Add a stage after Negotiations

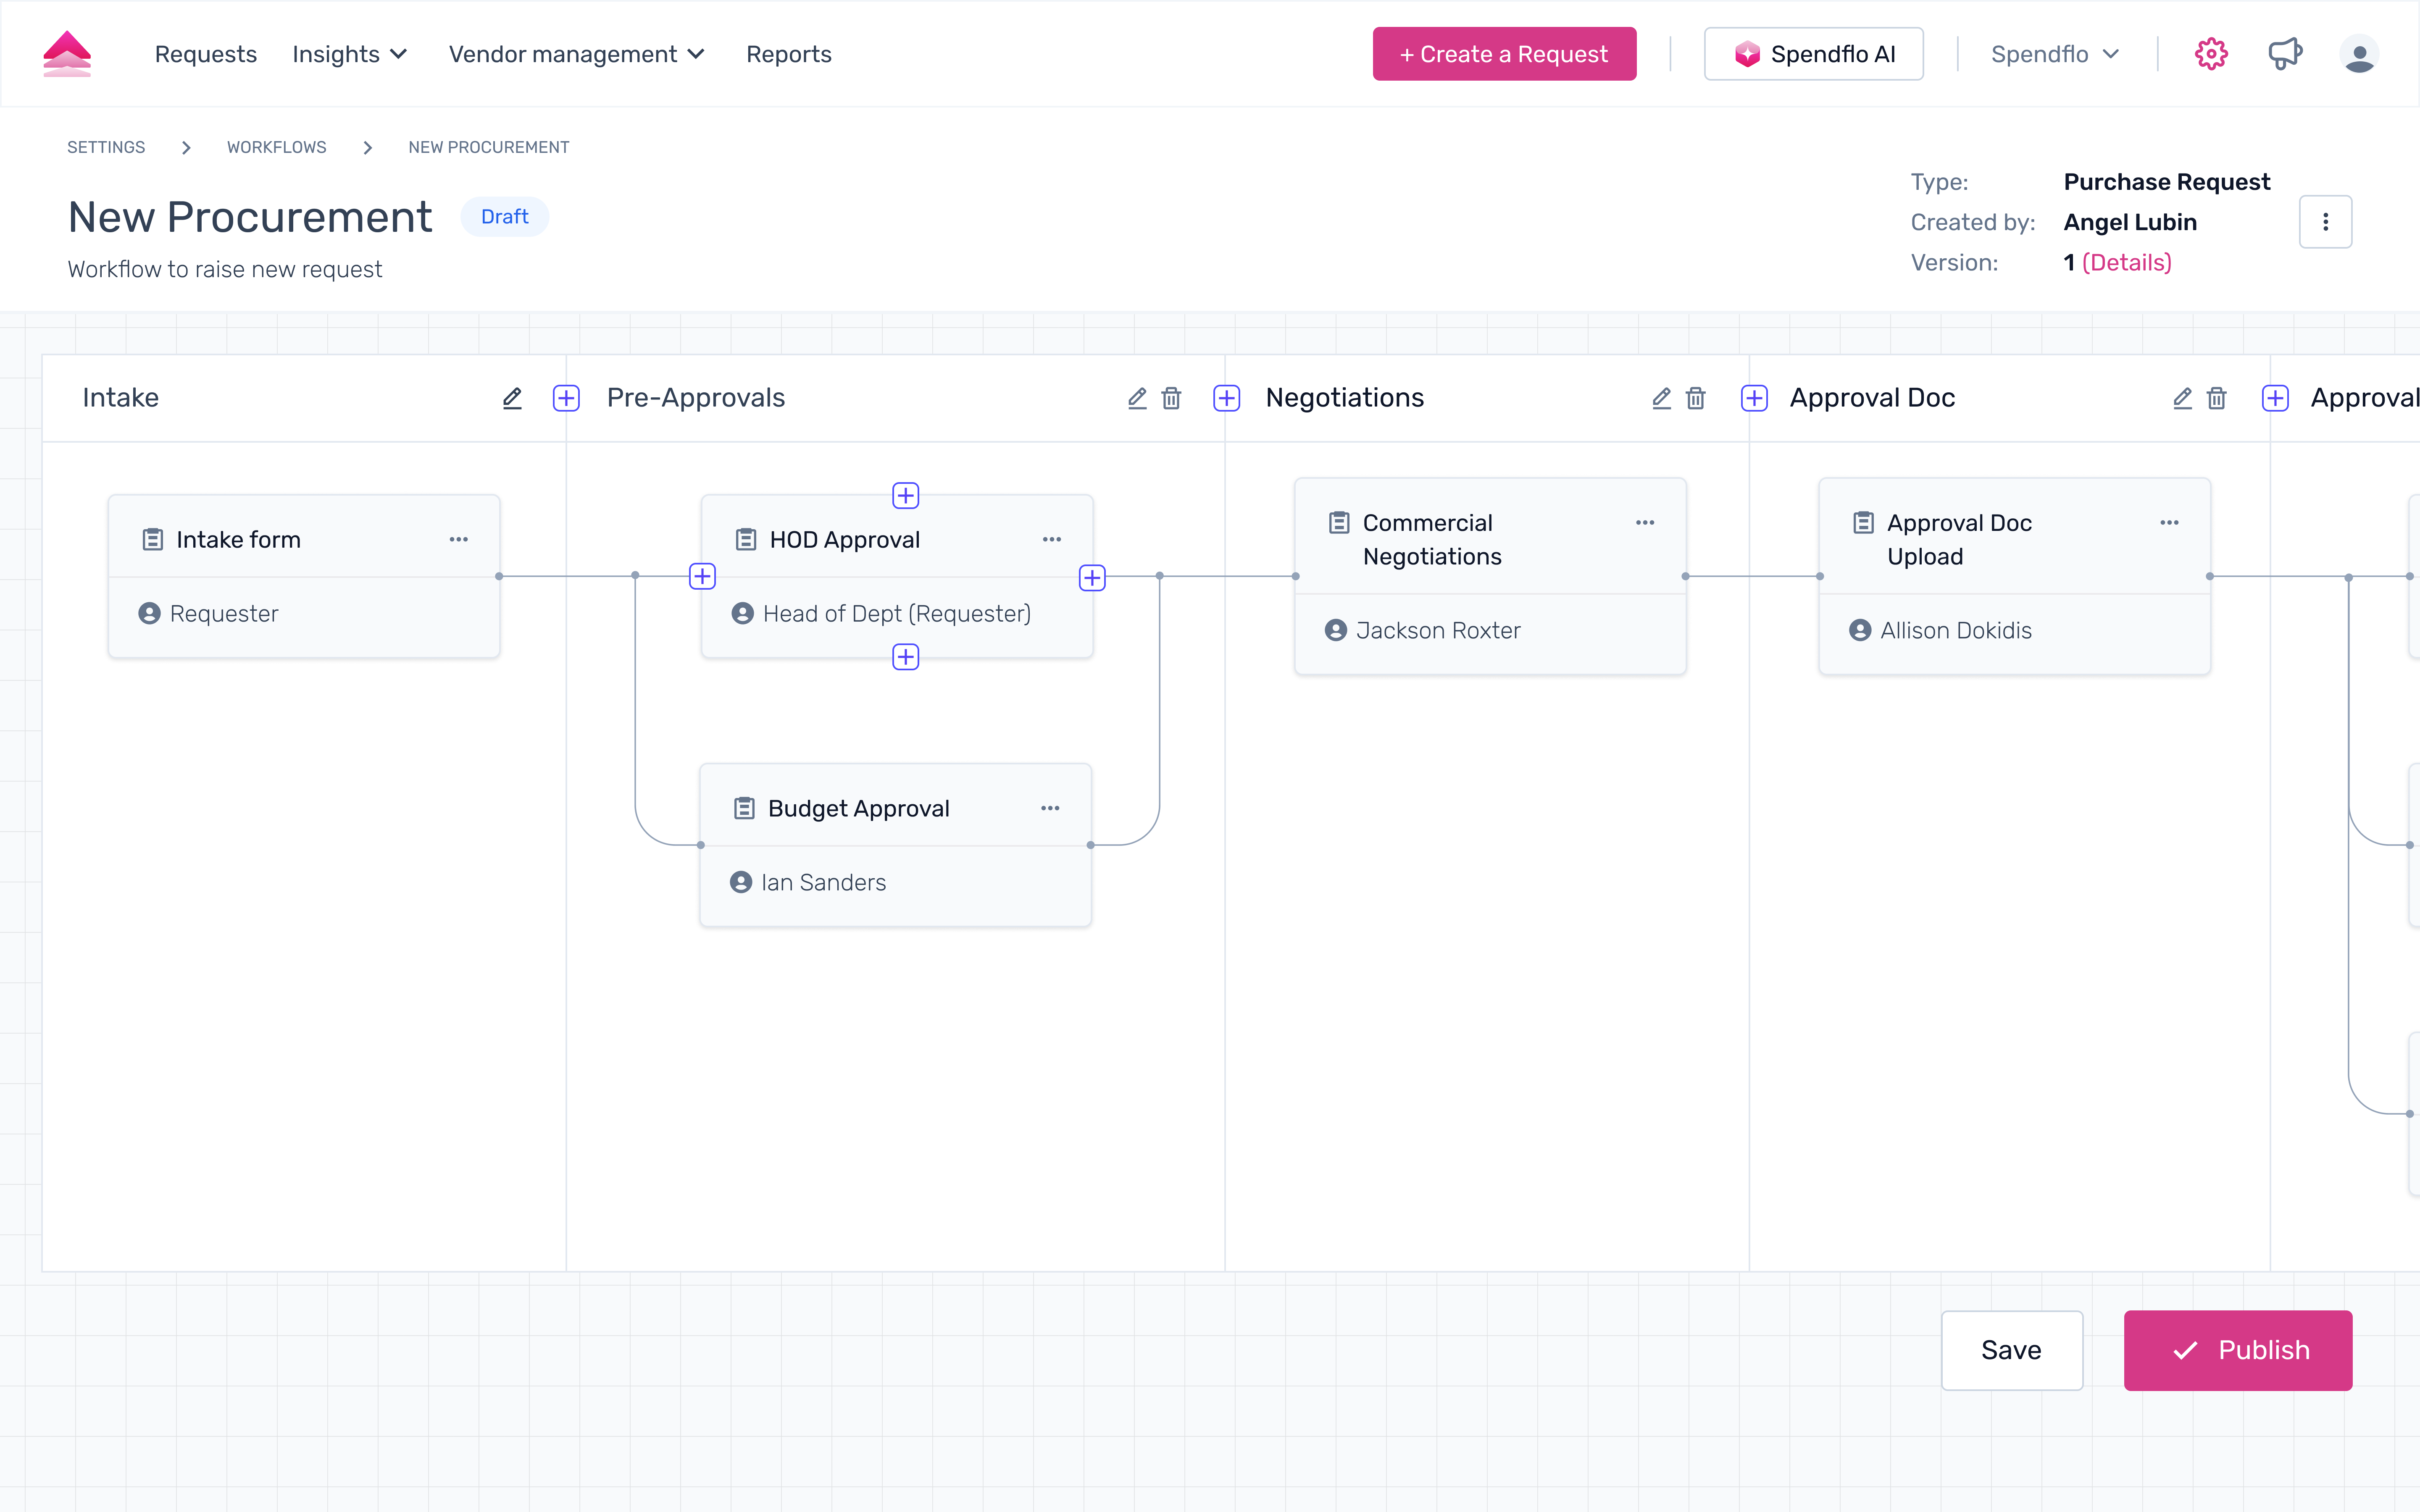coord(1754,398)
